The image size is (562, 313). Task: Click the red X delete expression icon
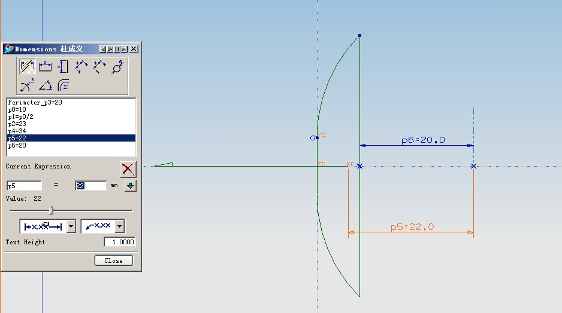click(127, 169)
